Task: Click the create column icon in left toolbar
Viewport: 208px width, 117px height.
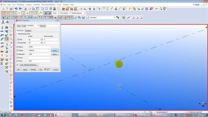Action: click(2, 27)
